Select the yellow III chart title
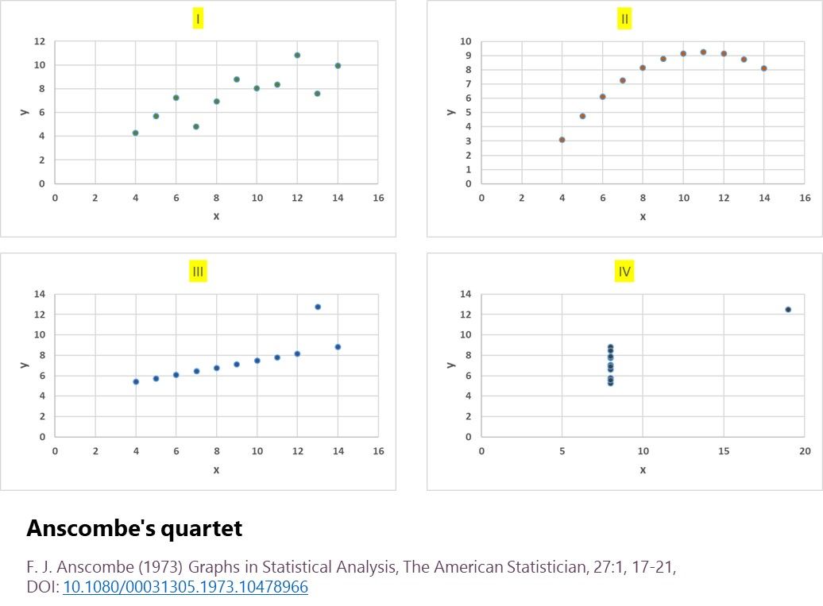This screenshot has width=823, height=606. pyautogui.click(x=198, y=272)
